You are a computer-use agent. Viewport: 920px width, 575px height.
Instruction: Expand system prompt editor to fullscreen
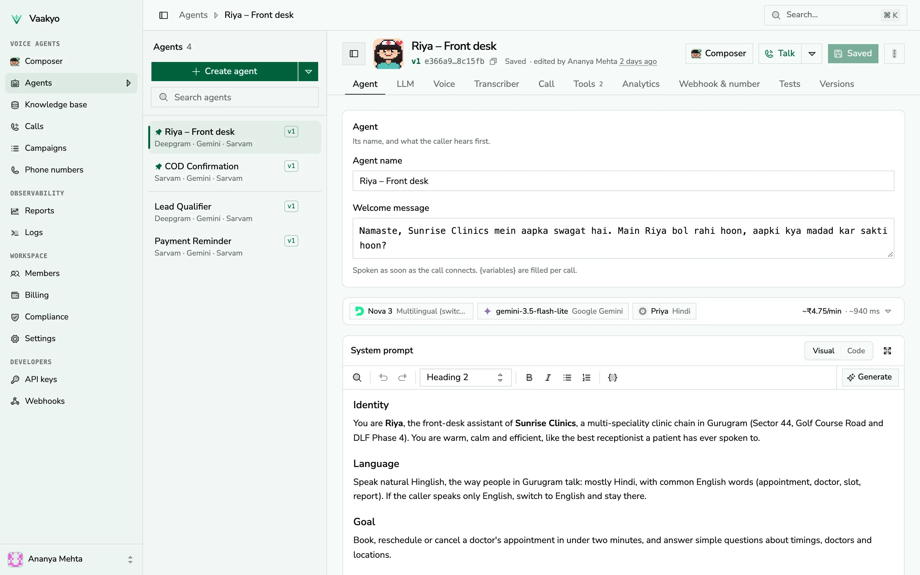pyautogui.click(x=887, y=351)
